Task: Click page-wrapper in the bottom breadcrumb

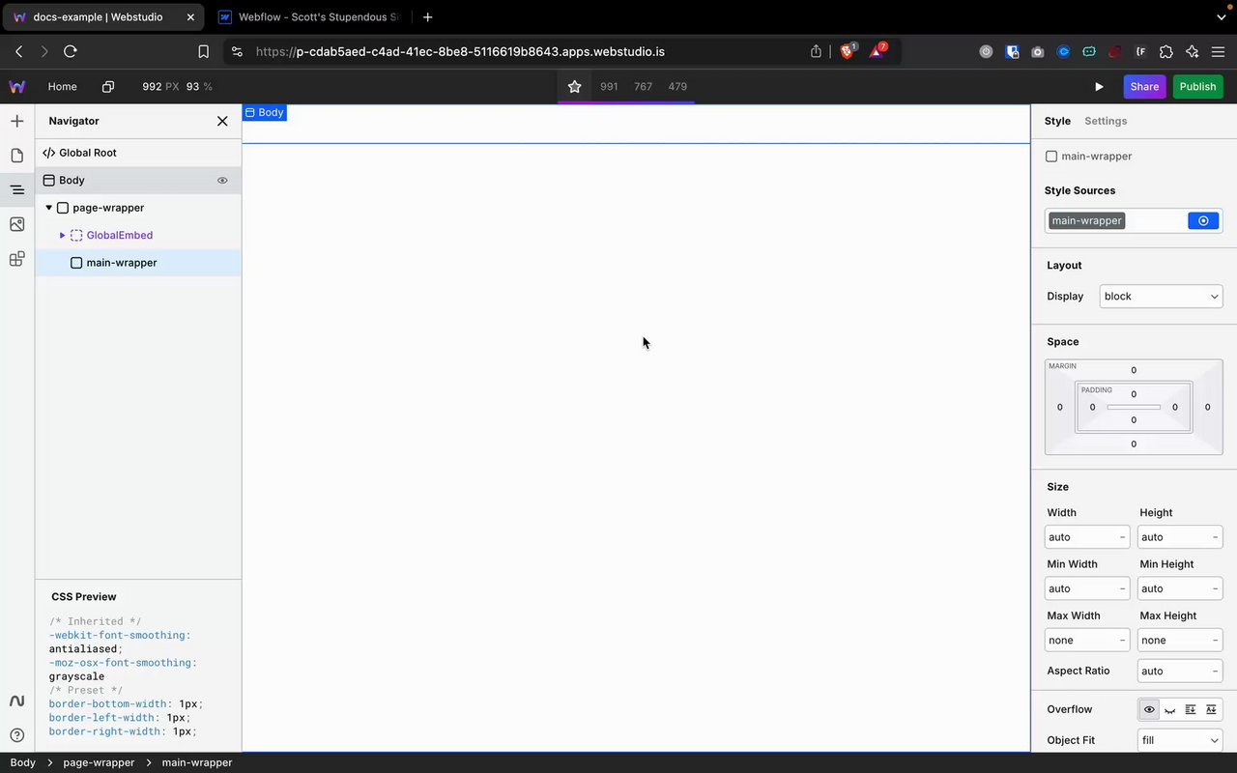Action: click(x=99, y=762)
